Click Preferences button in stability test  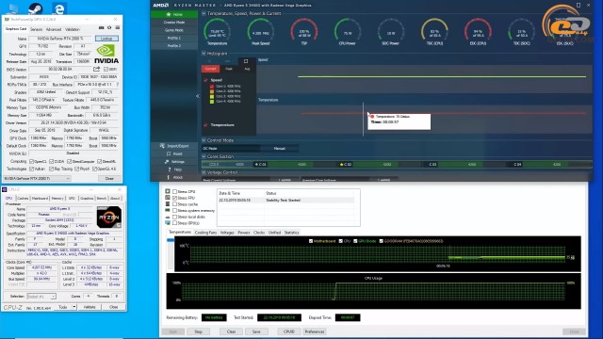coord(315,331)
